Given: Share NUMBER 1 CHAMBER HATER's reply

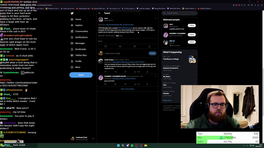Looking at the screenshot, I should pyautogui.click(x=147, y=84).
